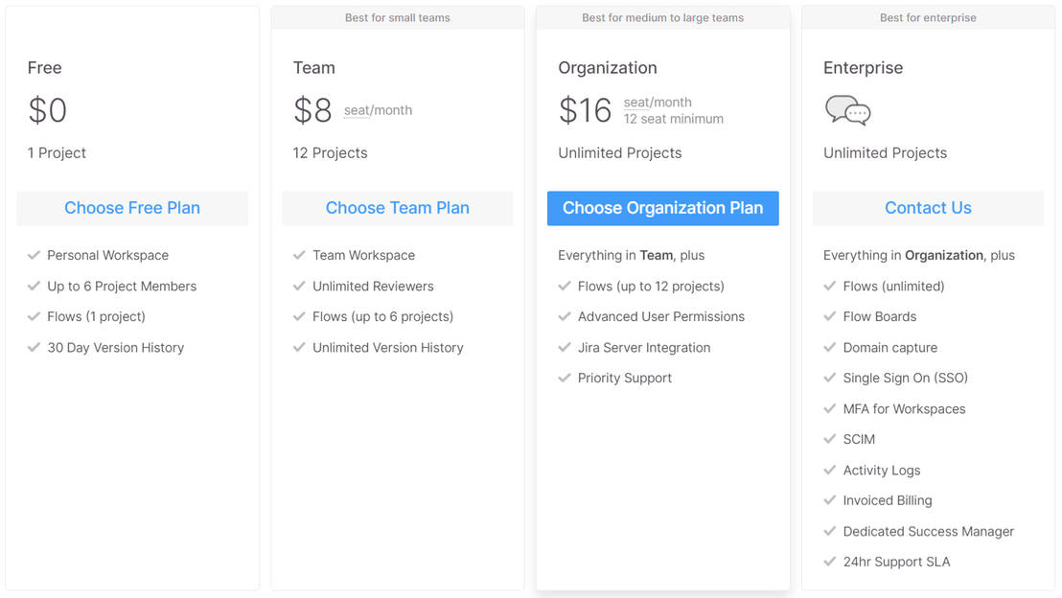Click the Enterprise plan heading

click(863, 68)
